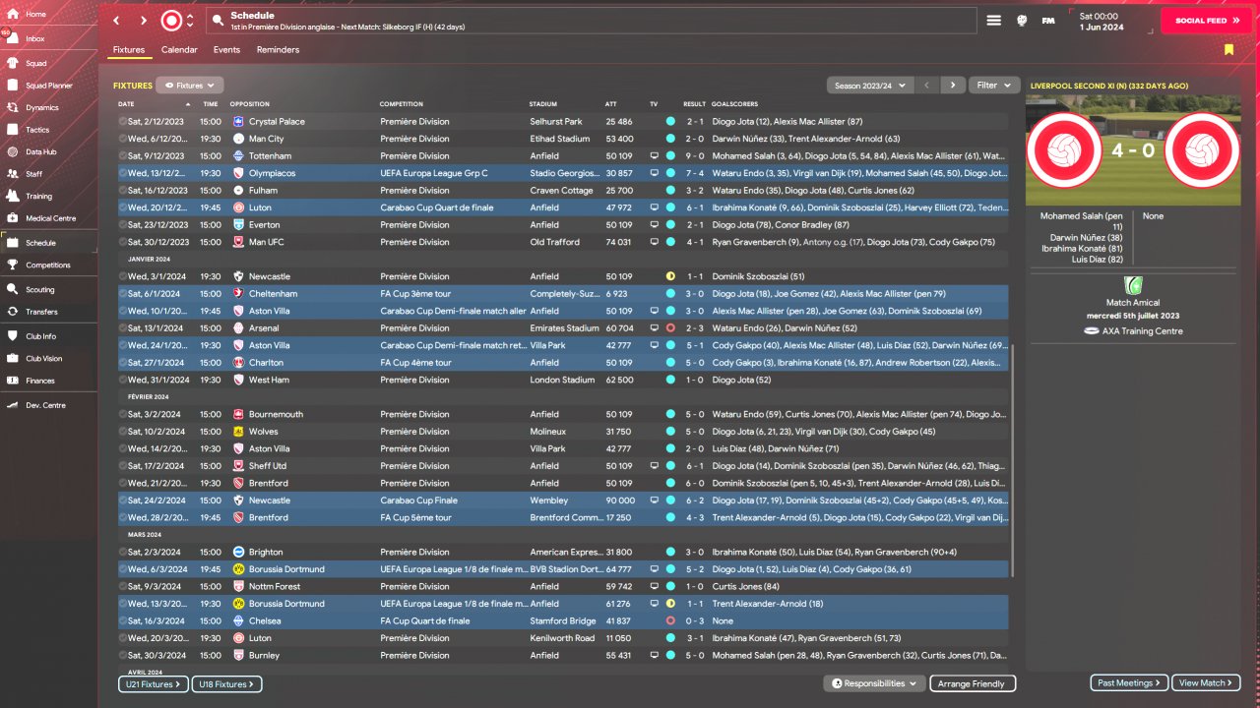
Task: Click the Arrange Friendly button
Action: (x=971, y=683)
